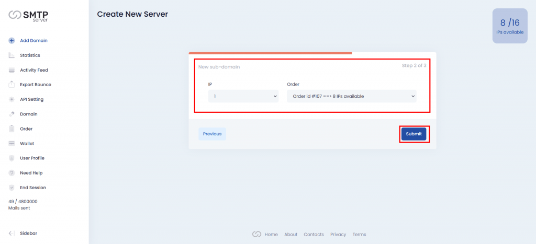Click the Add Domain plus icon
This screenshot has width=536, height=244.
click(x=12, y=41)
